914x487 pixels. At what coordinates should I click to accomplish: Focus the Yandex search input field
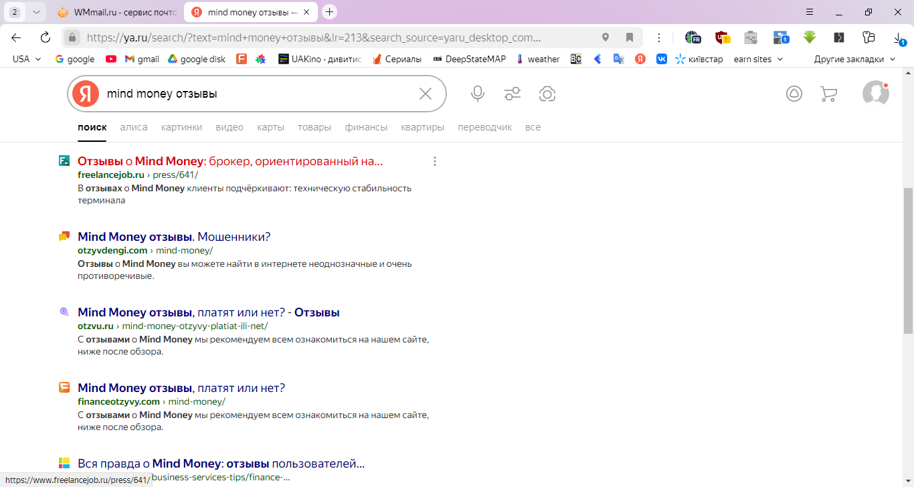(258, 94)
